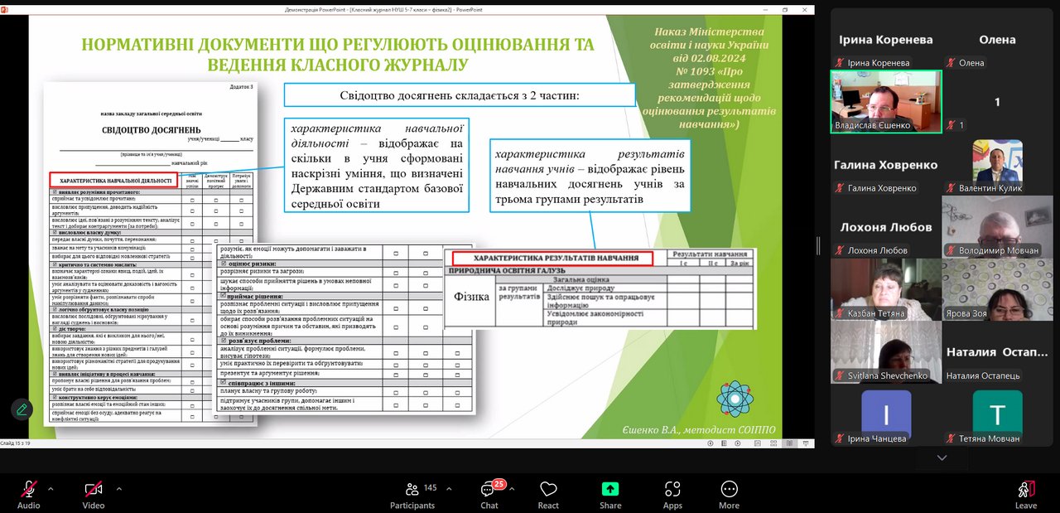Click 'СВІДОЦТВО ДОСЯГНЕНЬ' title on the document
This screenshot has height=513, width=1060.
click(151, 130)
